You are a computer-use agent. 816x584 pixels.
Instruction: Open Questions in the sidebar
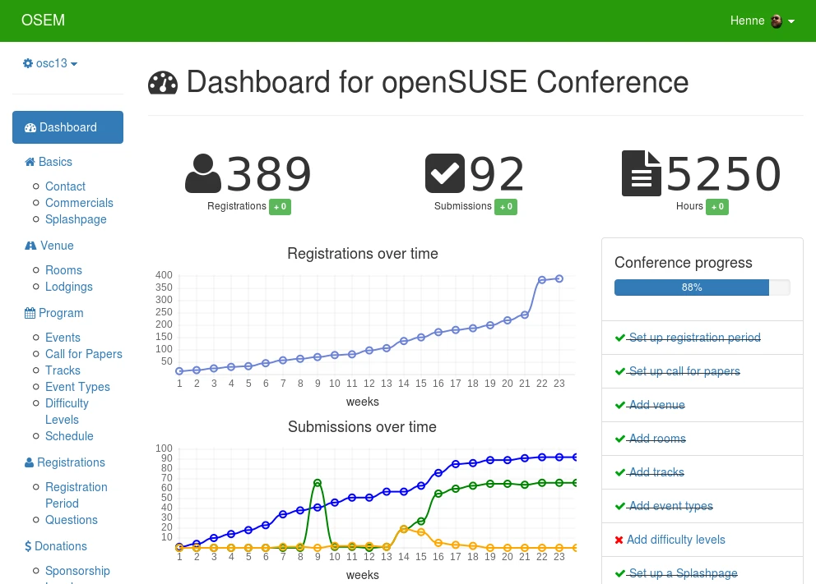[x=72, y=520]
